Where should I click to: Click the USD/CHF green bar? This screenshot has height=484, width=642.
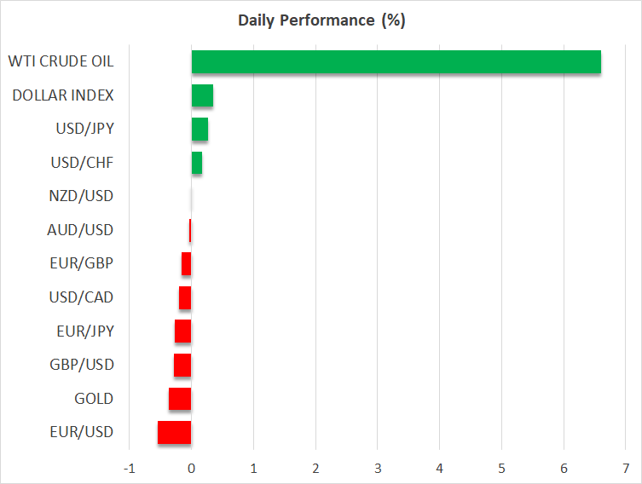click(x=197, y=163)
